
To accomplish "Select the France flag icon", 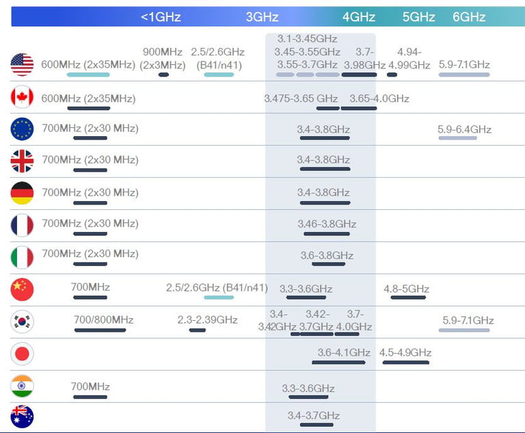I will tap(22, 225).
